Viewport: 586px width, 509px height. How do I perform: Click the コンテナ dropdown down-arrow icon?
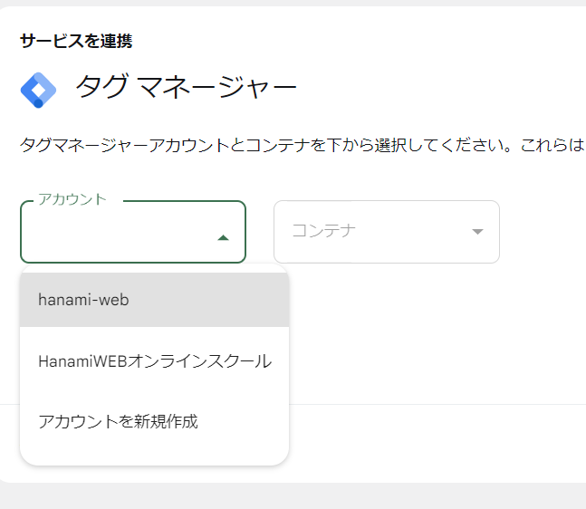[477, 232]
